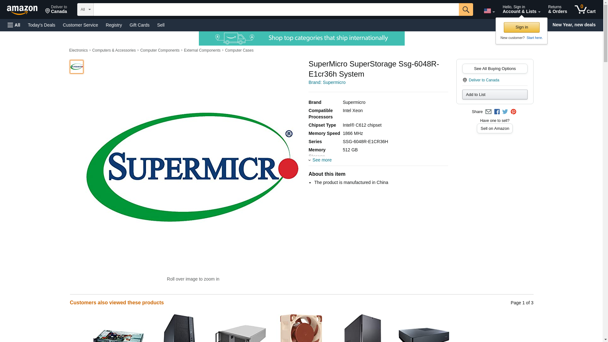This screenshot has width=608, height=342.
Task: Click the Amazon logo
Action: [x=22, y=10]
